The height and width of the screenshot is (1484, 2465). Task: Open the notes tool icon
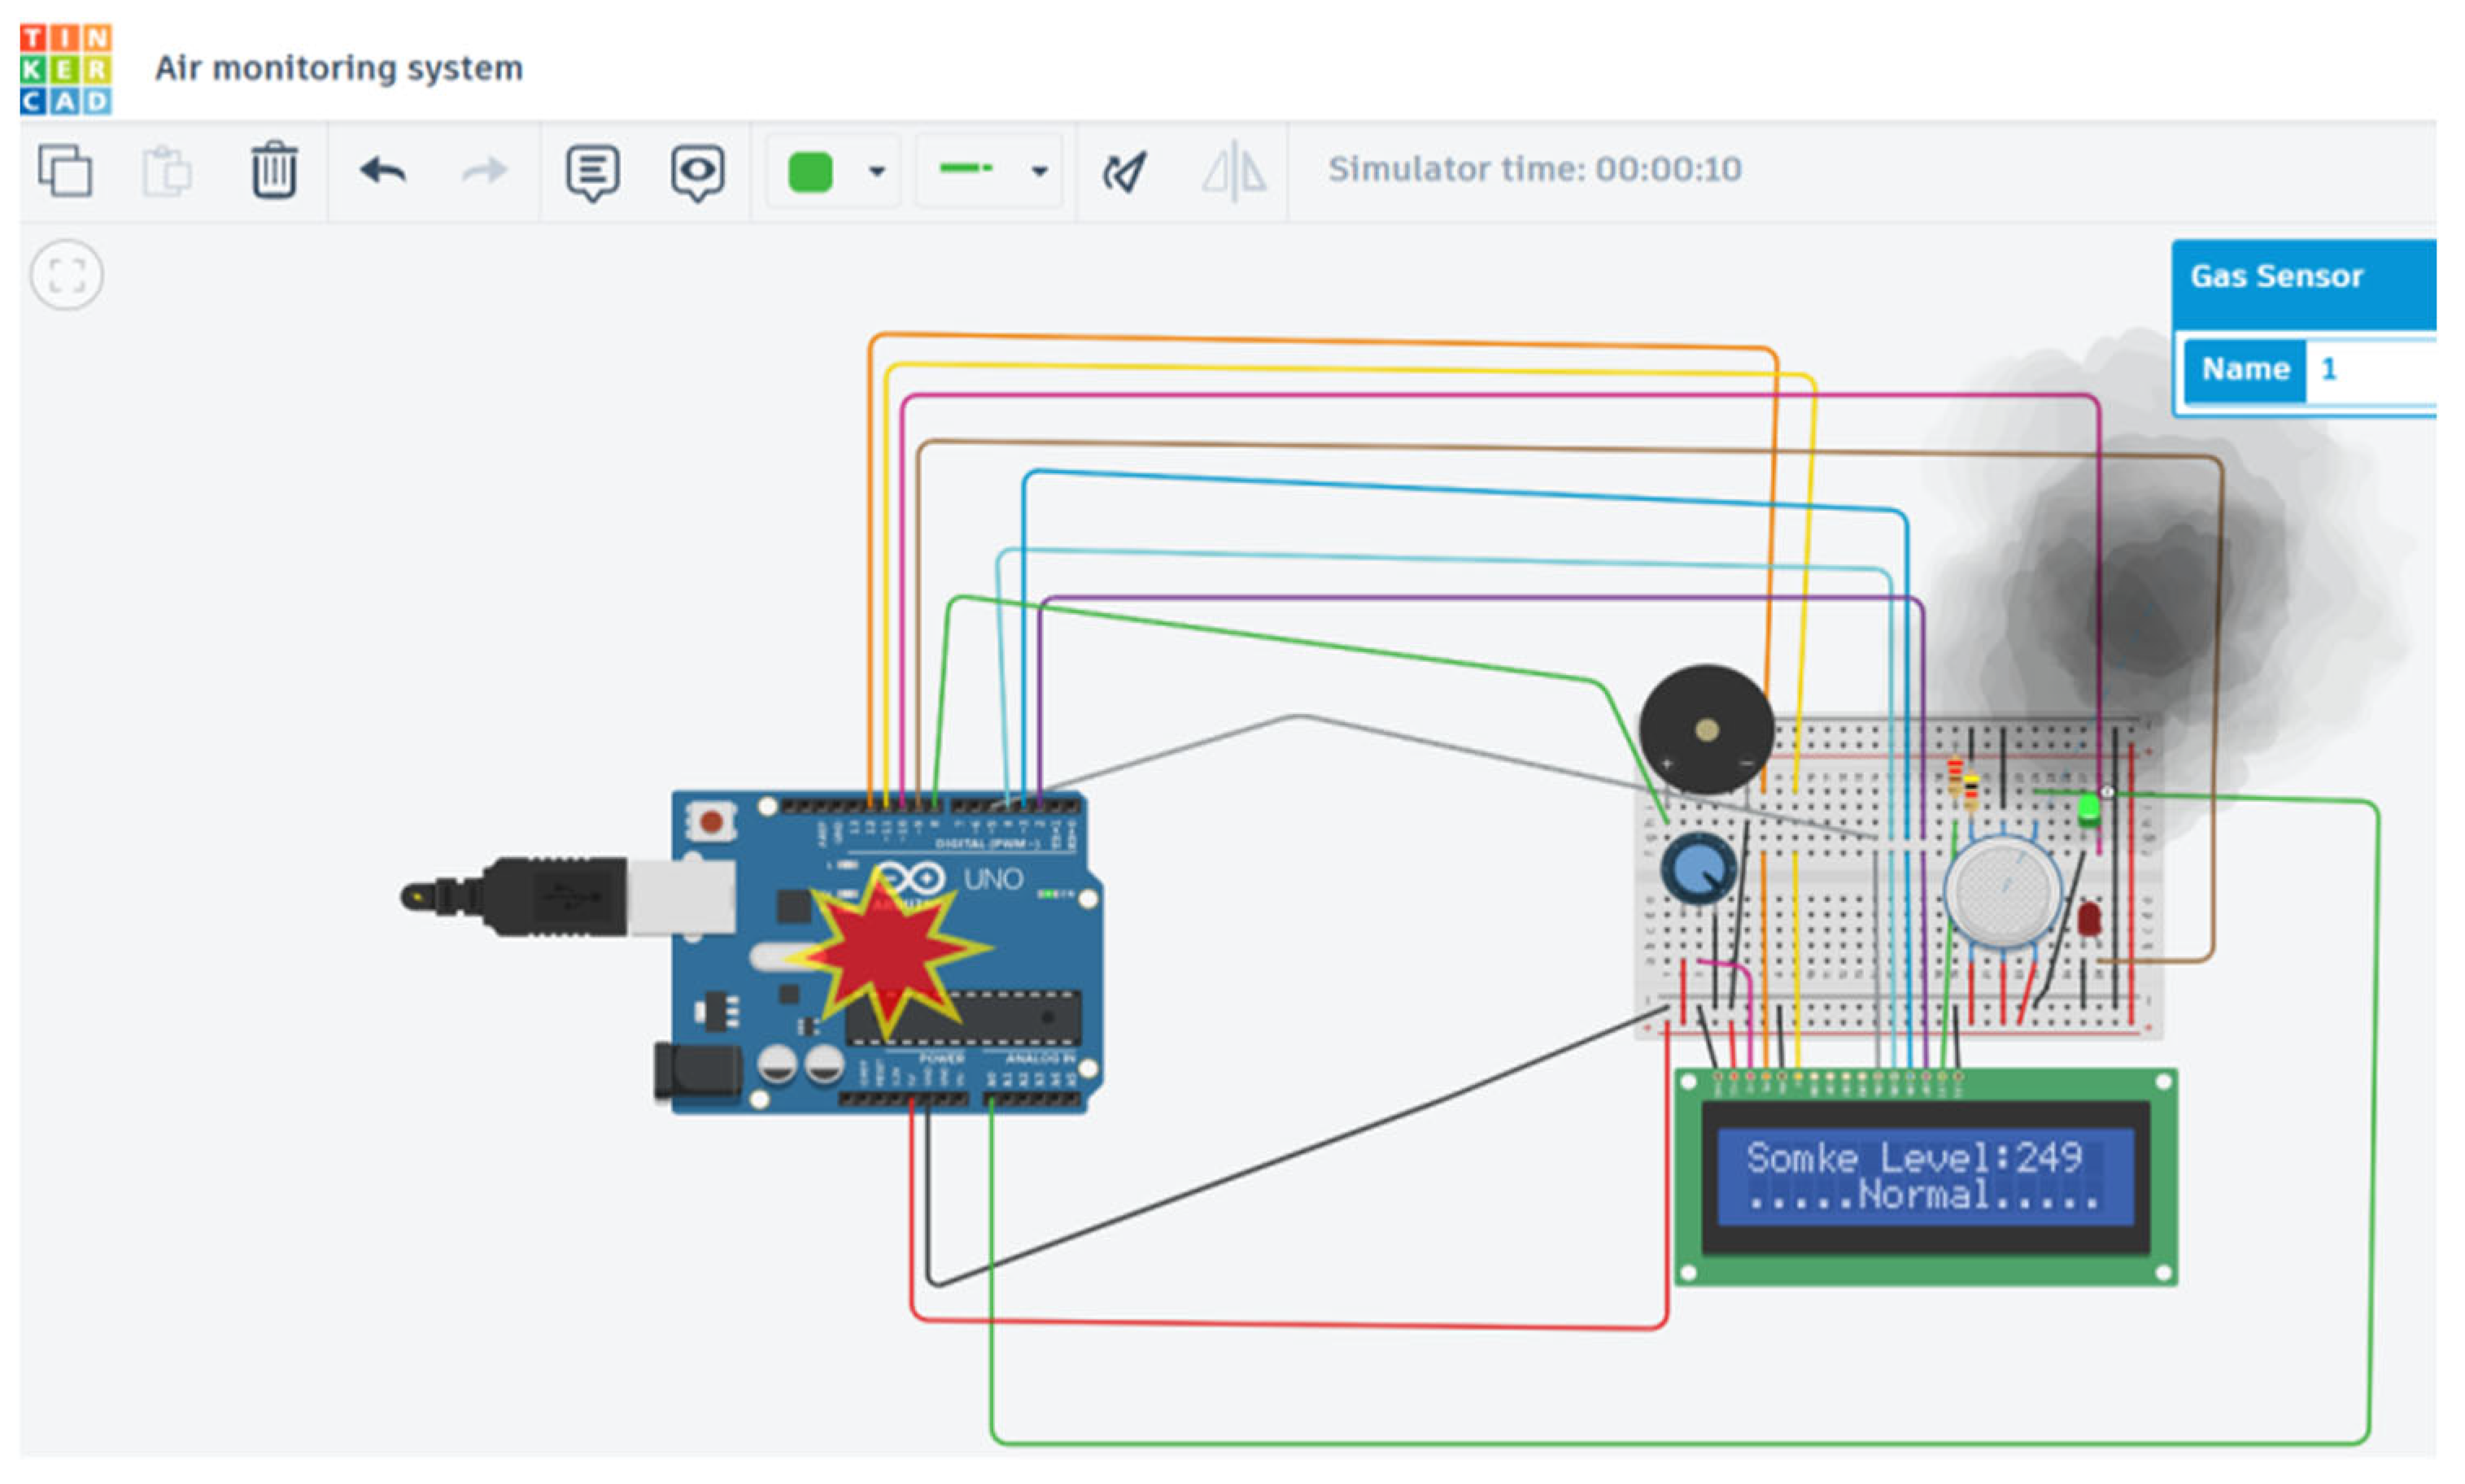(x=592, y=172)
